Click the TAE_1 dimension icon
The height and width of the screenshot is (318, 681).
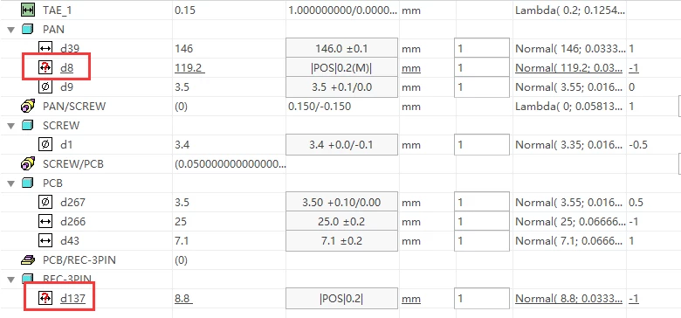(27, 10)
